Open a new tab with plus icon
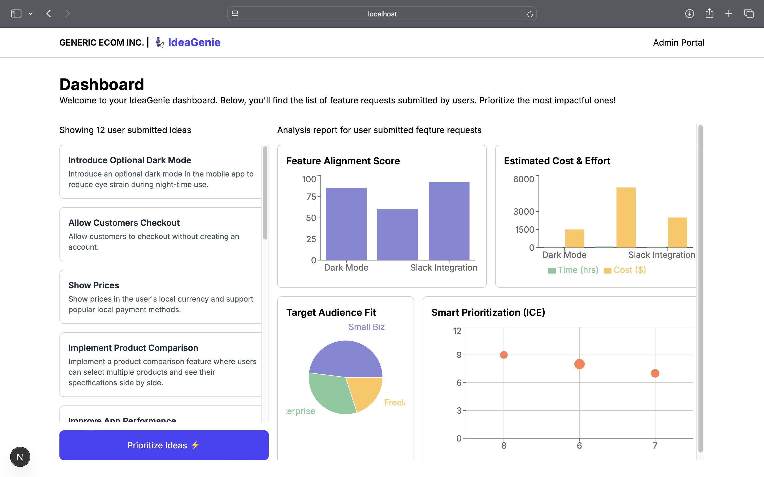The height and width of the screenshot is (477, 764). point(729,14)
